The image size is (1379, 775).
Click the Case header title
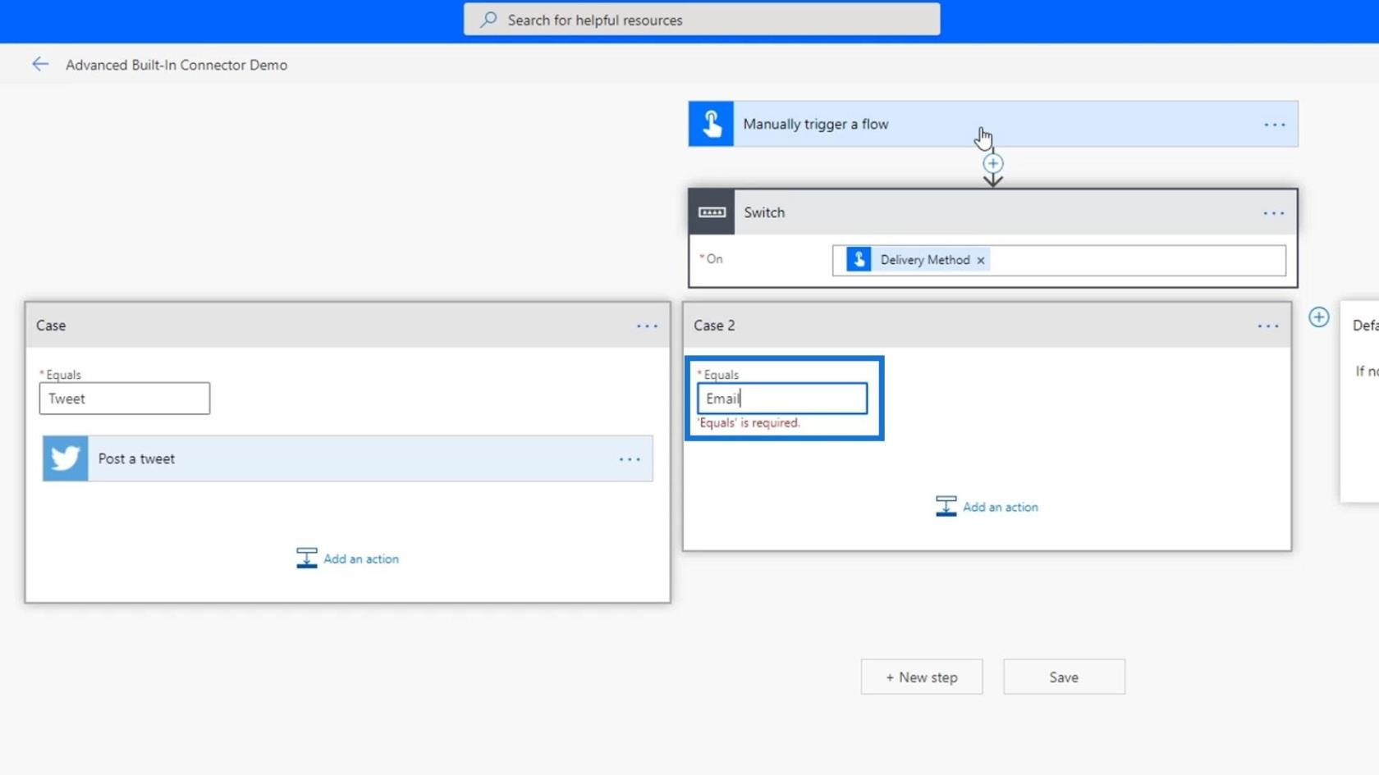51,326
